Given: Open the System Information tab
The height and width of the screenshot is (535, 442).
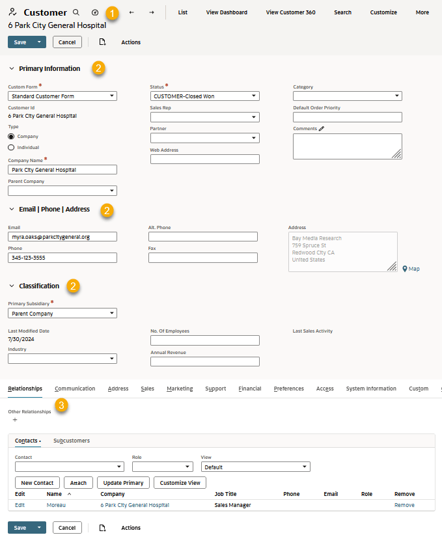Looking at the screenshot, I should click(x=371, y=389).
